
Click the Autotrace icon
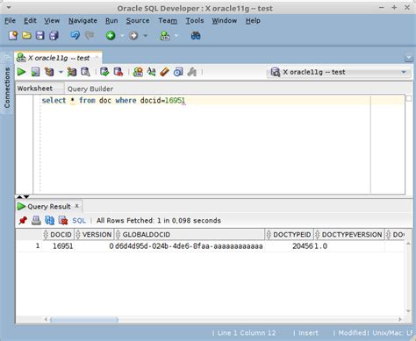tap(72, 72)
